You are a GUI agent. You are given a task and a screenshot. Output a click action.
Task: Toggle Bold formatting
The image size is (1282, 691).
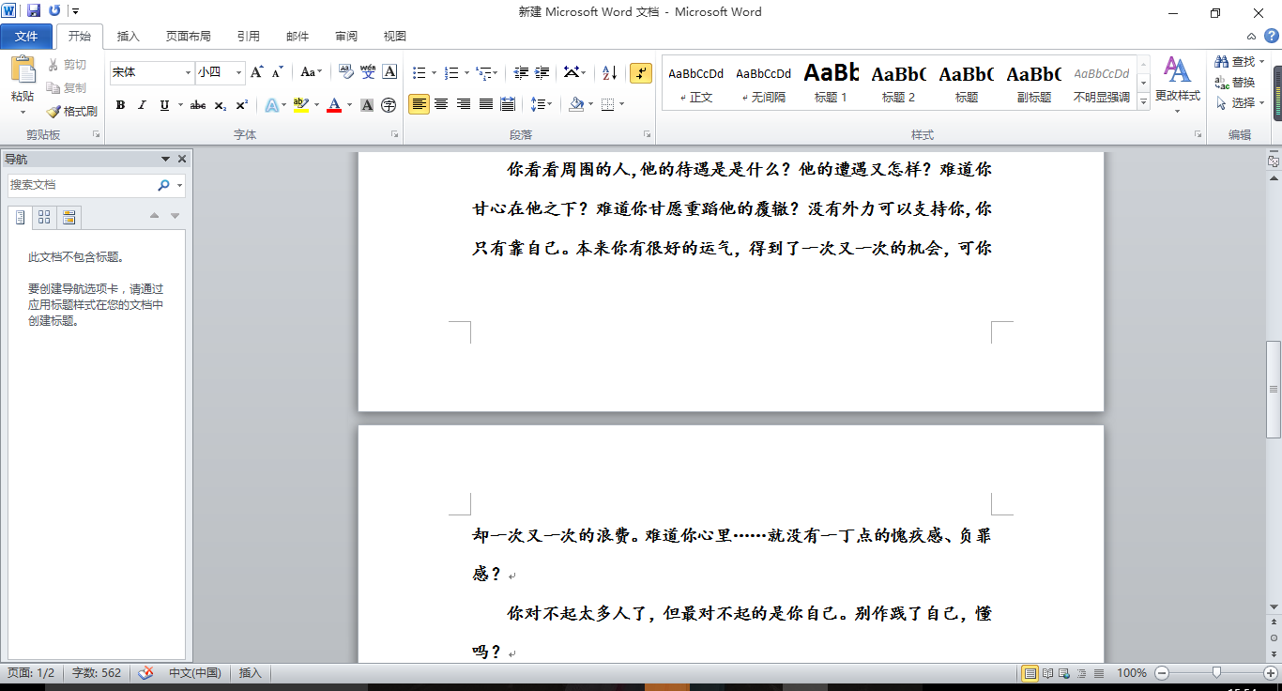[x=120, y=105]
